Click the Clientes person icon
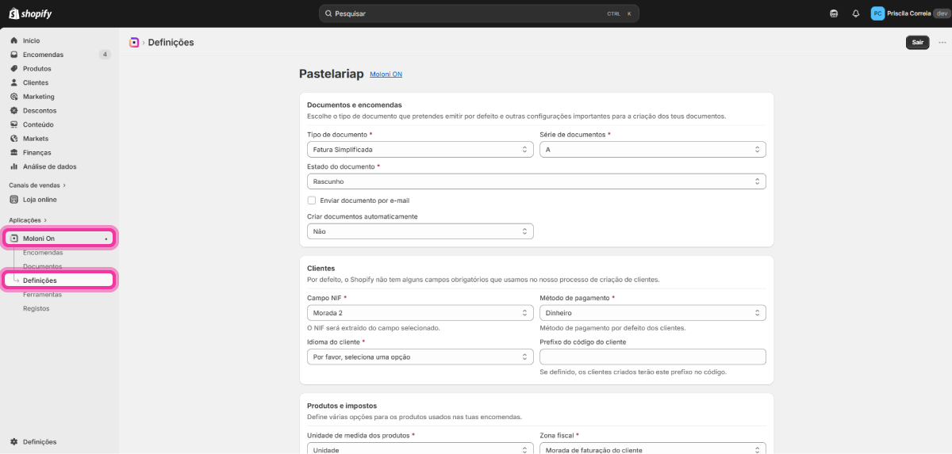 click(x=13, y=82)
